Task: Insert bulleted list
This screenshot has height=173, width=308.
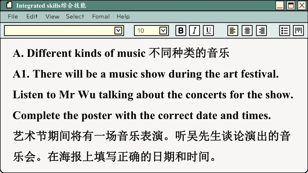Action: click(x=284, y=31)
